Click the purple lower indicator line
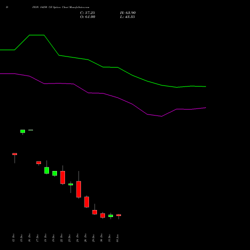Viewport: 250px width, 250px height. tap(103, 93)
